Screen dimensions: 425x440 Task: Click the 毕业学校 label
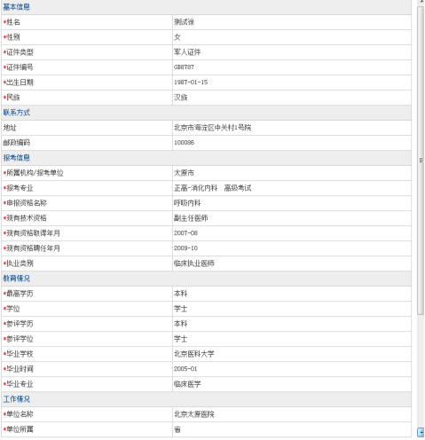click(20, 354)
